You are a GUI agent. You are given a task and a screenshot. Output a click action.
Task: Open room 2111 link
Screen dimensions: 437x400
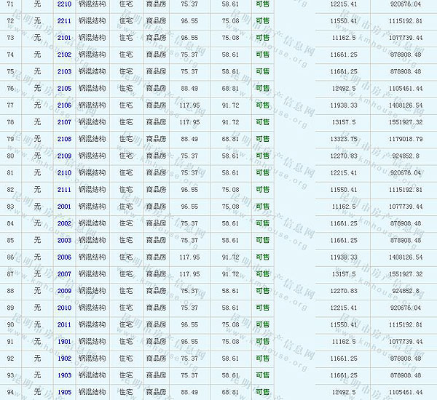(x=64, y=189)
